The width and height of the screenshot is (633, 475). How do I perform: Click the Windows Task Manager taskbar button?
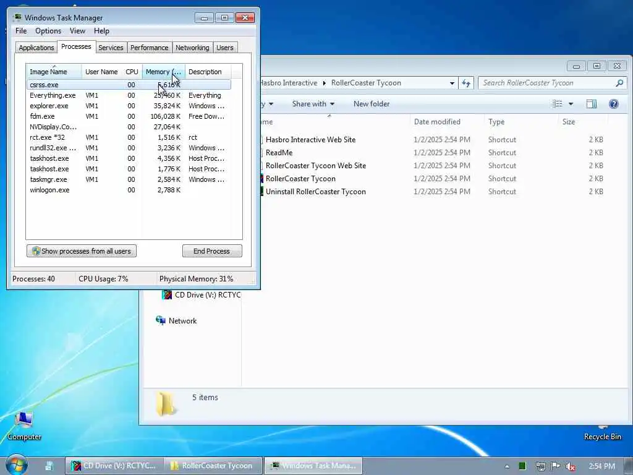click(x=313, y=466)
